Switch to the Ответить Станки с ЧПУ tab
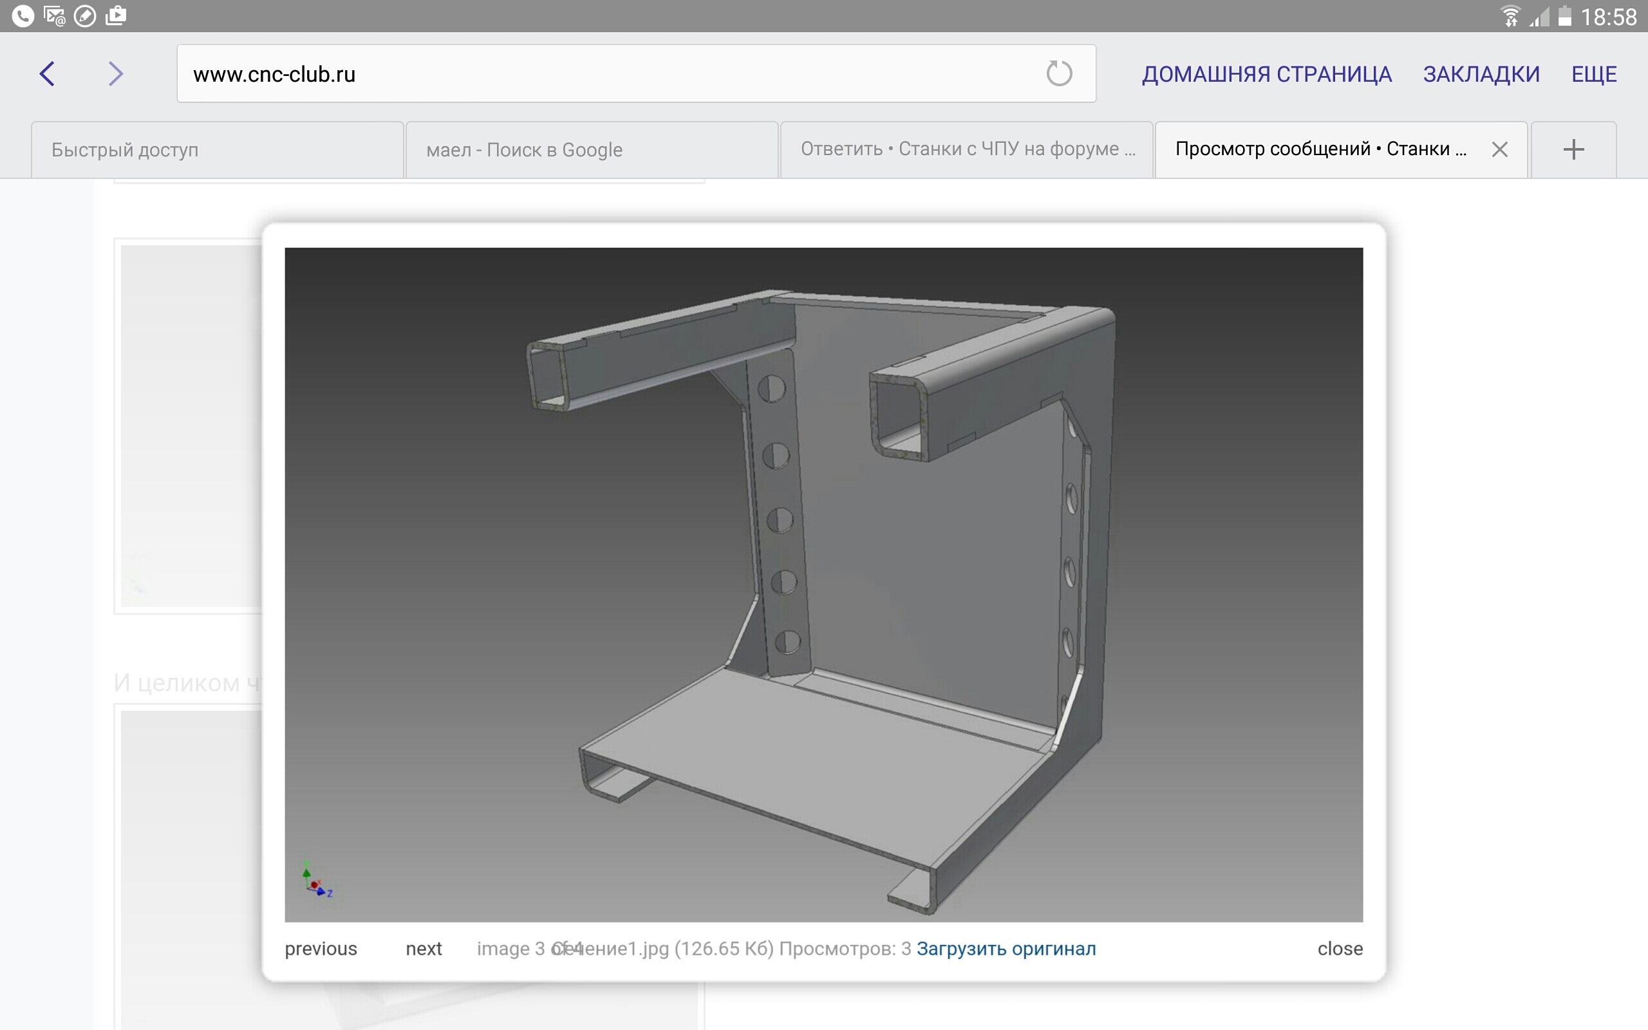This screenshot has width=1648, height=1030. point(966,149)
